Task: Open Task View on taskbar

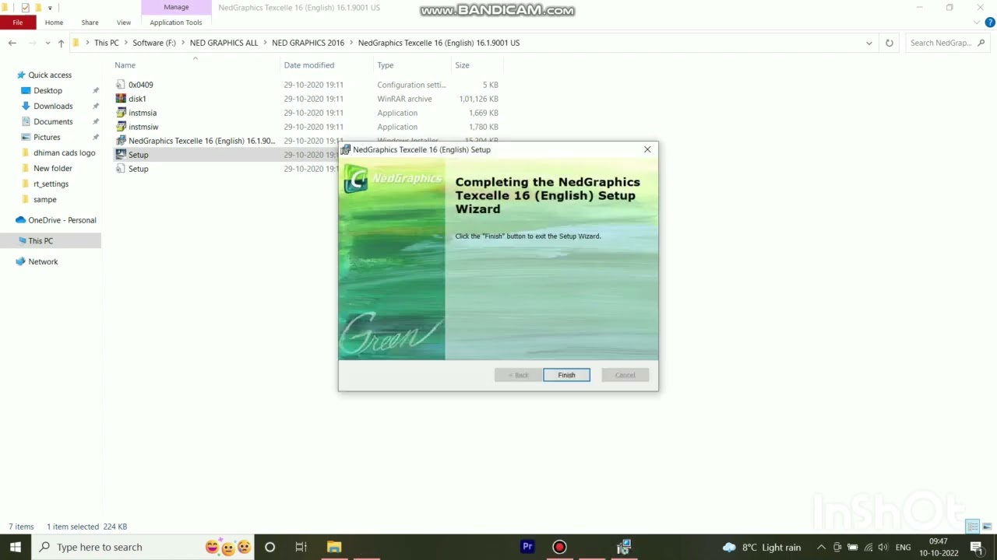Action: click(301, 547)
